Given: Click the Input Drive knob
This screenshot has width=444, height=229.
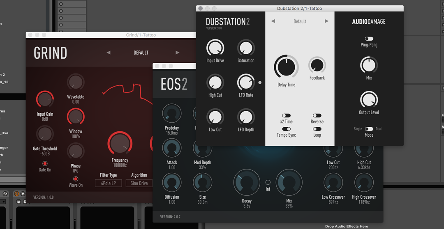Looking at the screenshot, I should point(215,48).
